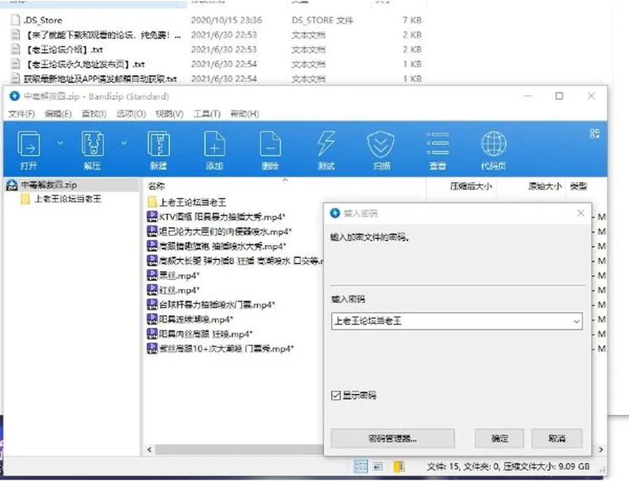
Task: Select .DS_Store in the background Explorer window
Action: [43, 20]
